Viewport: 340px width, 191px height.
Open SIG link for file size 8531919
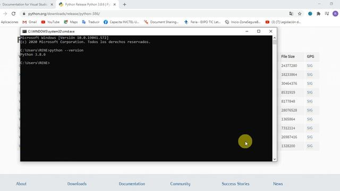pos(310,92)
